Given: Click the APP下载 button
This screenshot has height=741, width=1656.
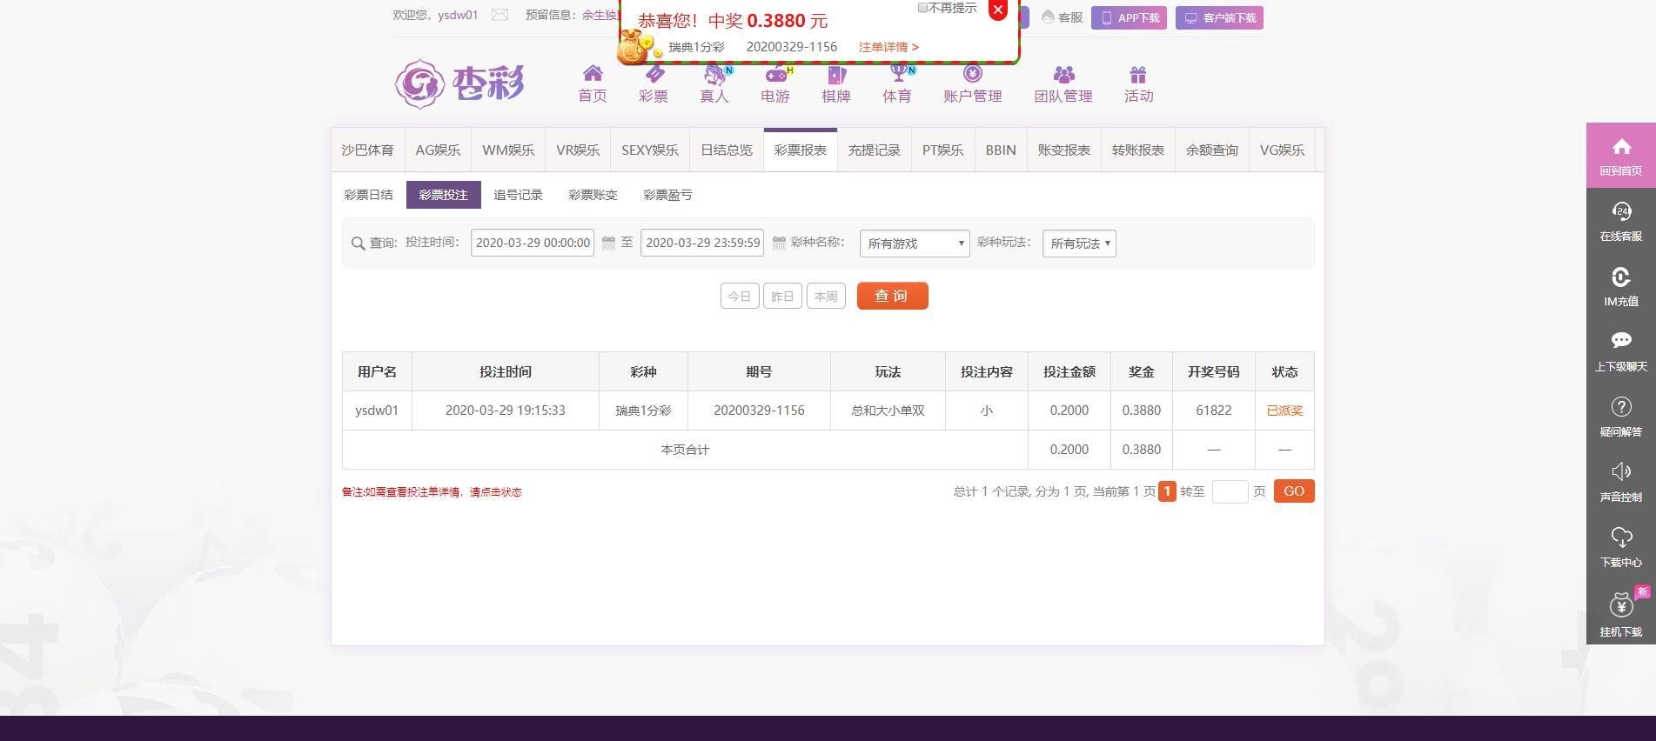Looking at the screenshot, I should click(1130, 18).
